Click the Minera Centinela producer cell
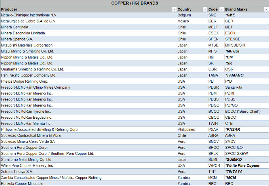The image size is (269, 186). (x=88, y=27)
